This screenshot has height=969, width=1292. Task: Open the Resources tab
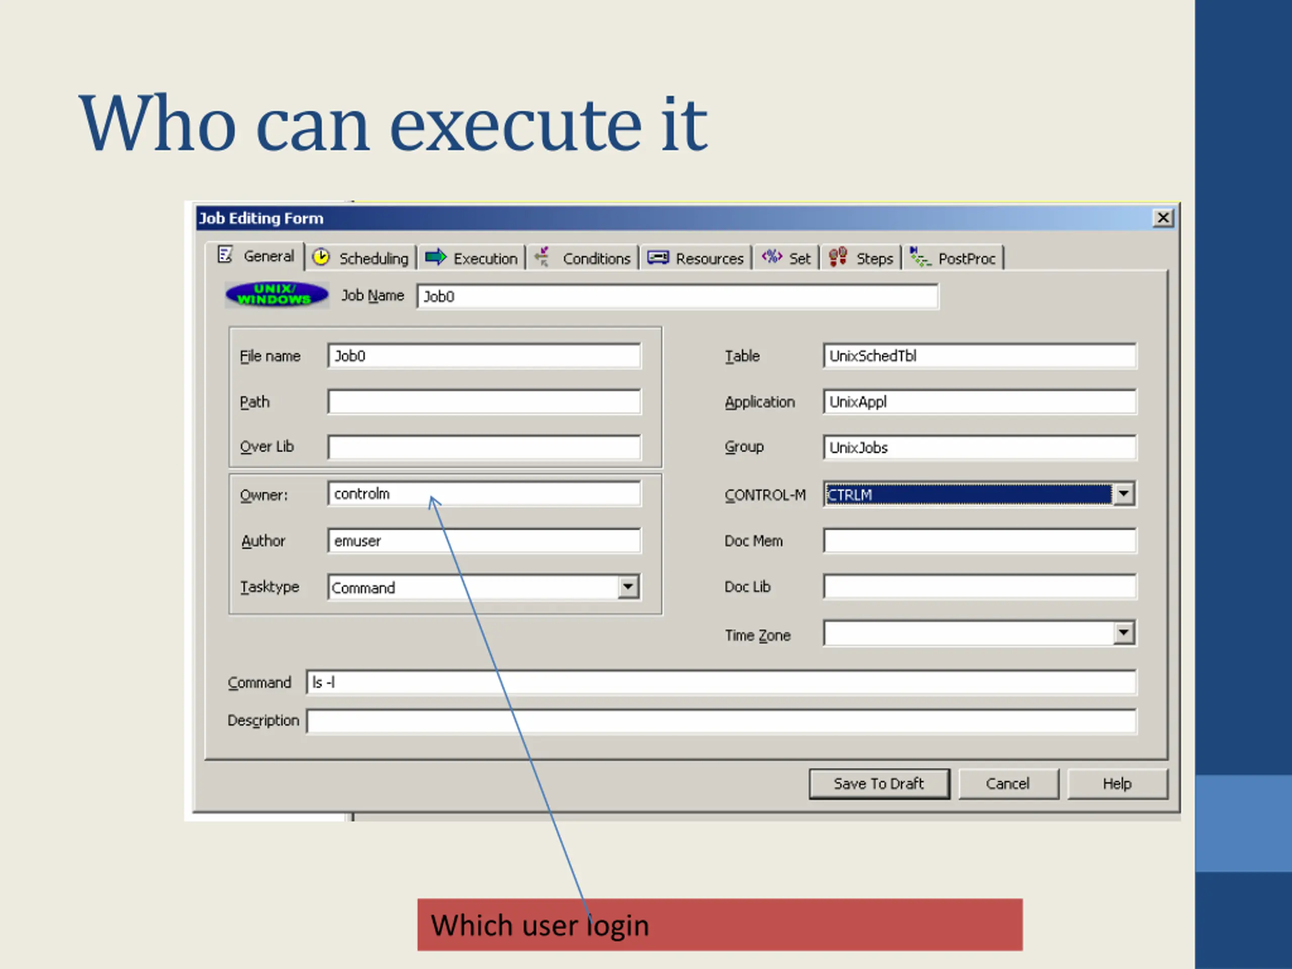click(x=695, y=257)
